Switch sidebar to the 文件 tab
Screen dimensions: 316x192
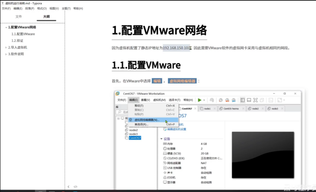(19, 17)
